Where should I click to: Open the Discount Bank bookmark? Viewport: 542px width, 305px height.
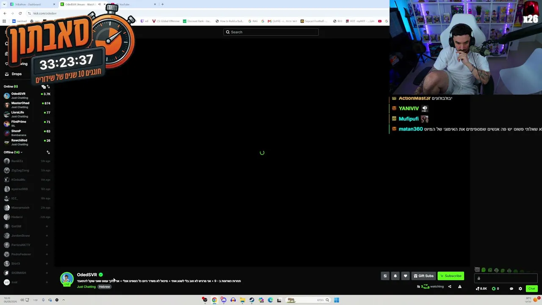pos(197,21)
